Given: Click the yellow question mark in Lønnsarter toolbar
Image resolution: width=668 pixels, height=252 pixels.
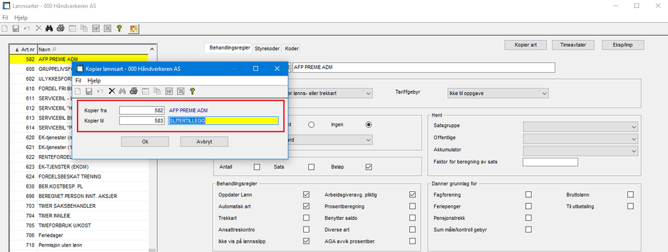Looking at the screenshot, I should click(119, 29).
